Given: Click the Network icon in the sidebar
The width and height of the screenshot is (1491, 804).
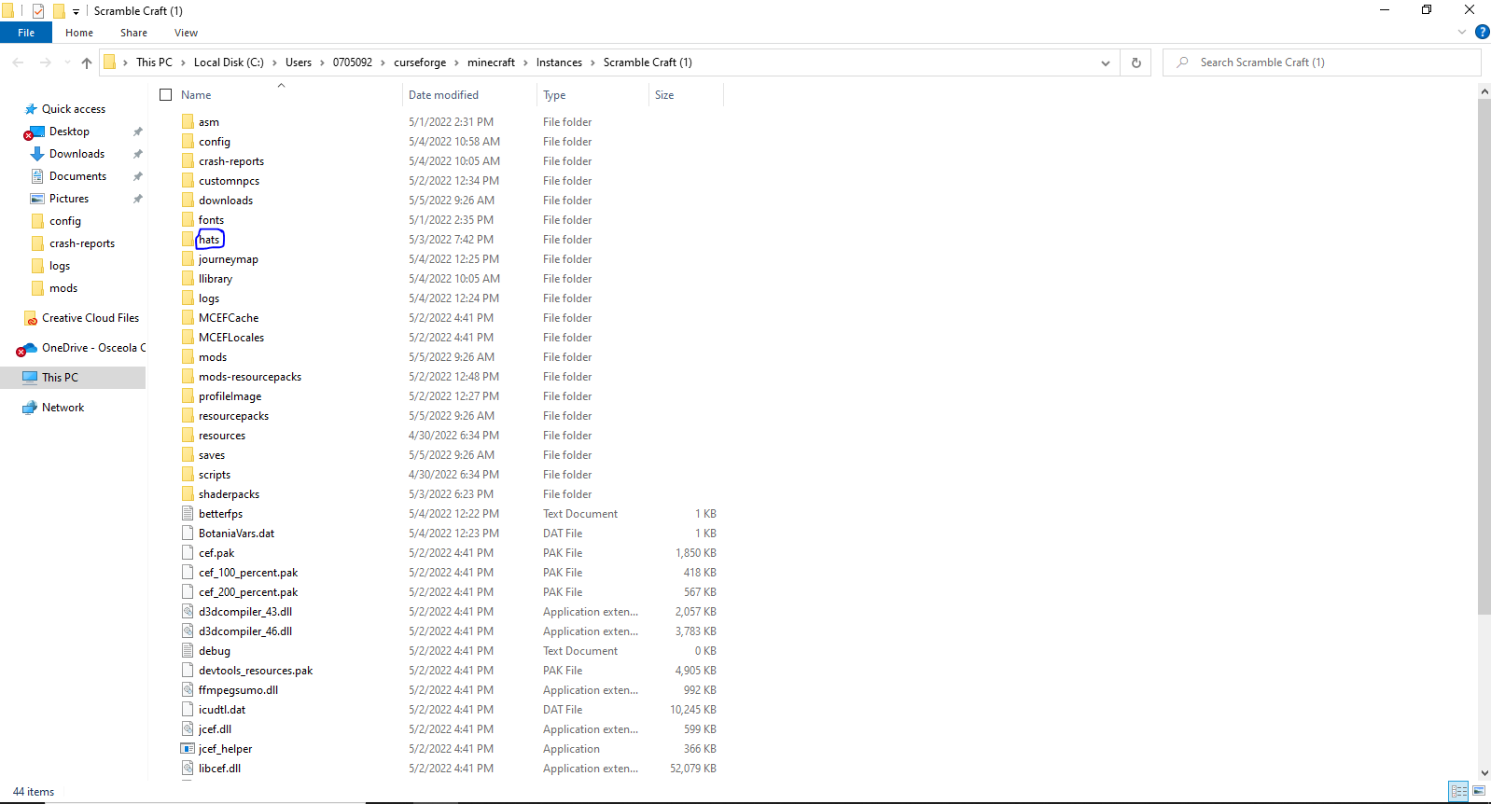Looking at the screenshot, I should pyautogui.click(x=30, y=408).
